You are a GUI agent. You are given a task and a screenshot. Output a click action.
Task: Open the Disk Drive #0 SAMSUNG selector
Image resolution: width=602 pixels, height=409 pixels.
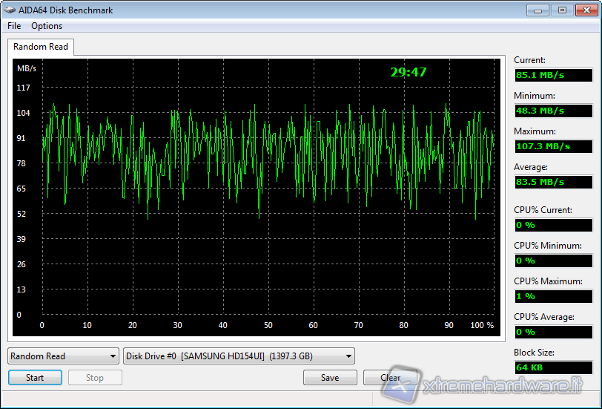[239, 356]
